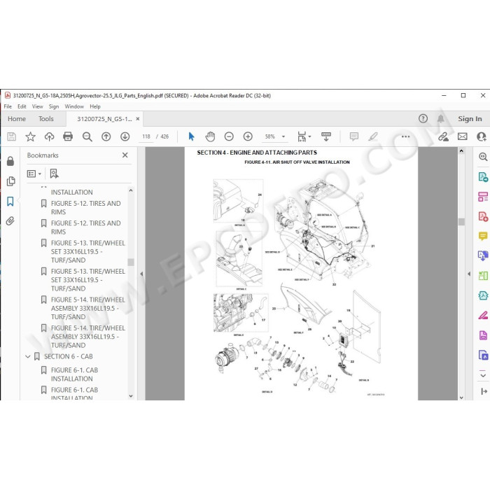The height and width of the screenshot is (490, 490).
Task: Go to the previous page
Action: pos(106,136)
